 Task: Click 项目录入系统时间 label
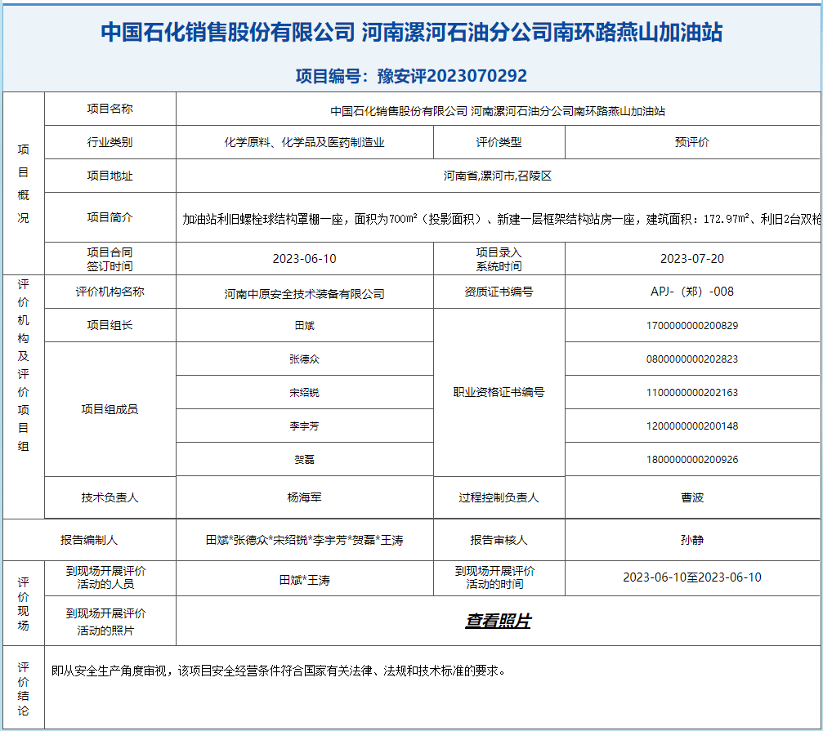pyautogui.click(x=499, y=259)
